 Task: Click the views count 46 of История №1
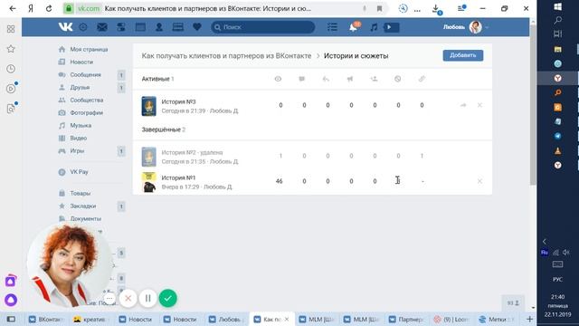click(280, 181)
